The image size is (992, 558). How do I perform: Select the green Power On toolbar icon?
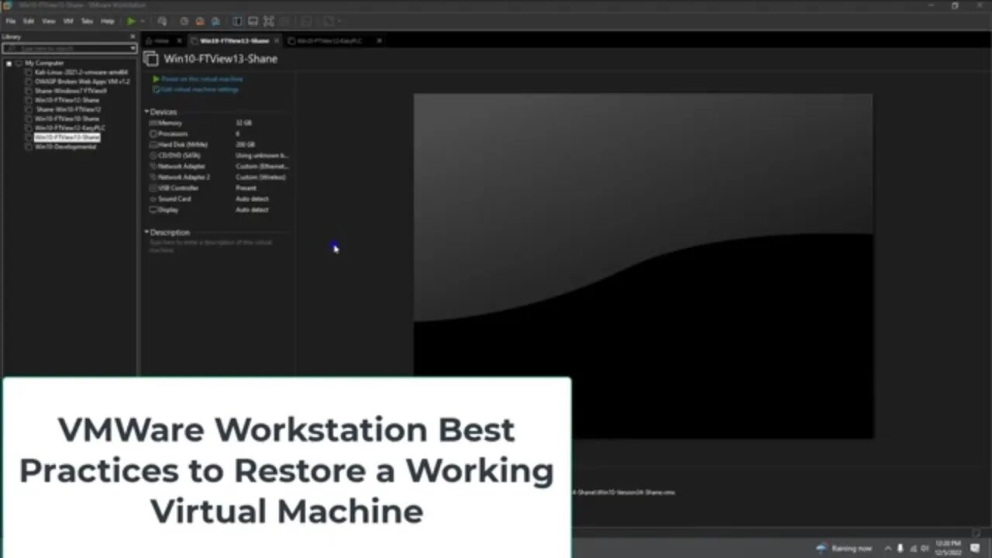130,21
